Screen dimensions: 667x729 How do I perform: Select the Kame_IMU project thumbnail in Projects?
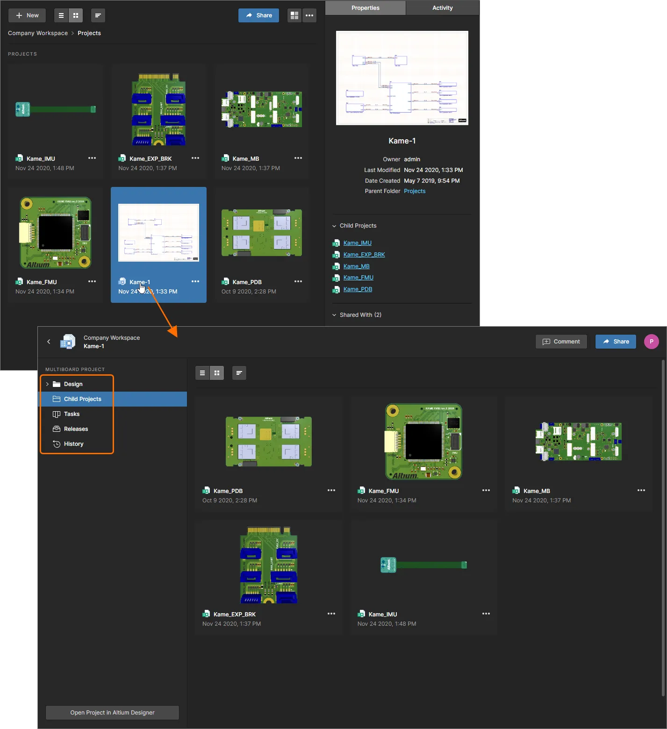[x=56, y=109]
